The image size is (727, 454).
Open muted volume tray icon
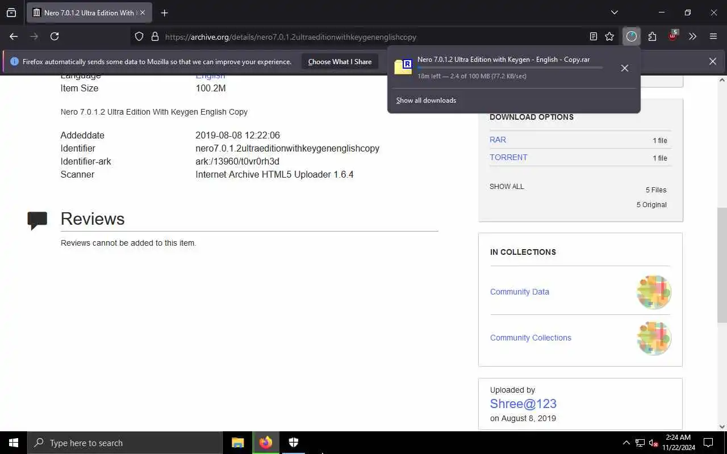click(x=654, y=443)
